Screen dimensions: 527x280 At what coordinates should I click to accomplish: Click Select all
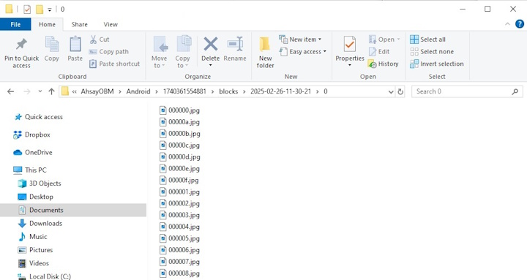click(x=428, y=39)
